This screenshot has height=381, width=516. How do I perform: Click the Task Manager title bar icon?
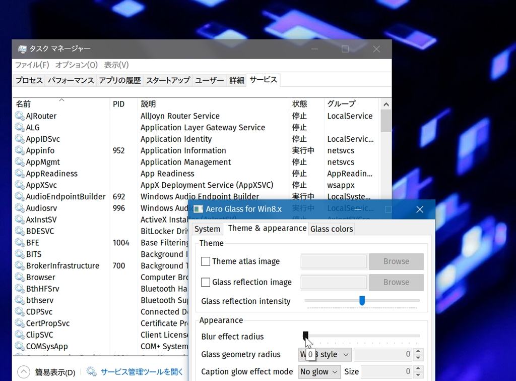tap(22, 49)
